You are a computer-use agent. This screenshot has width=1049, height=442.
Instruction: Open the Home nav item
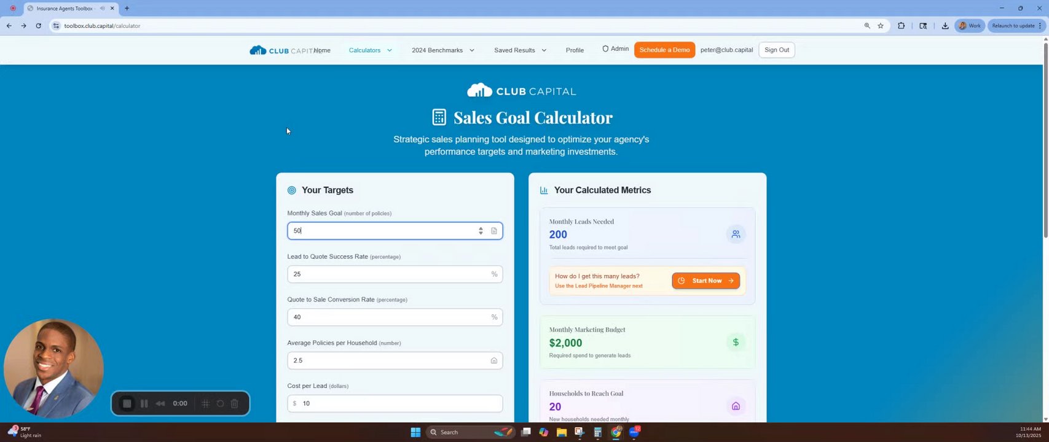tap(323, 50)
